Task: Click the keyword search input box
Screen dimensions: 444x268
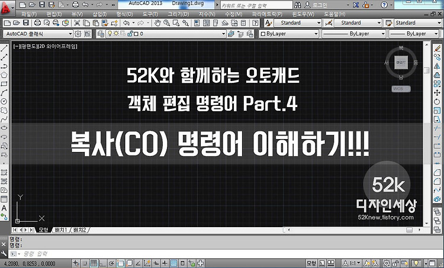Action: click(x=256, y=5)
